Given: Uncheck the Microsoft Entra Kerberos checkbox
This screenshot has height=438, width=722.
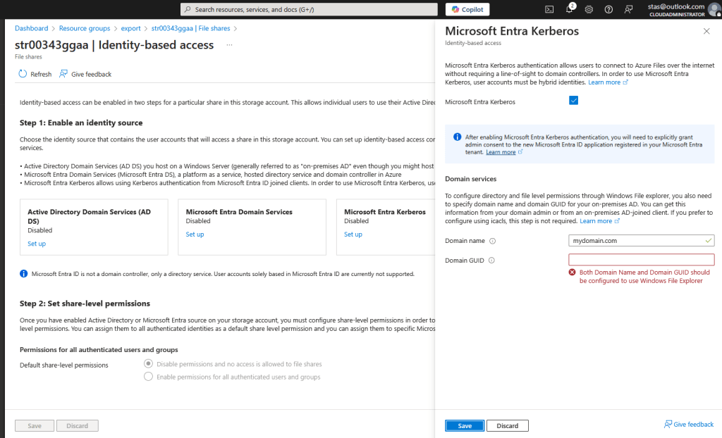Looking at the screenshot, I should [573, 101].
